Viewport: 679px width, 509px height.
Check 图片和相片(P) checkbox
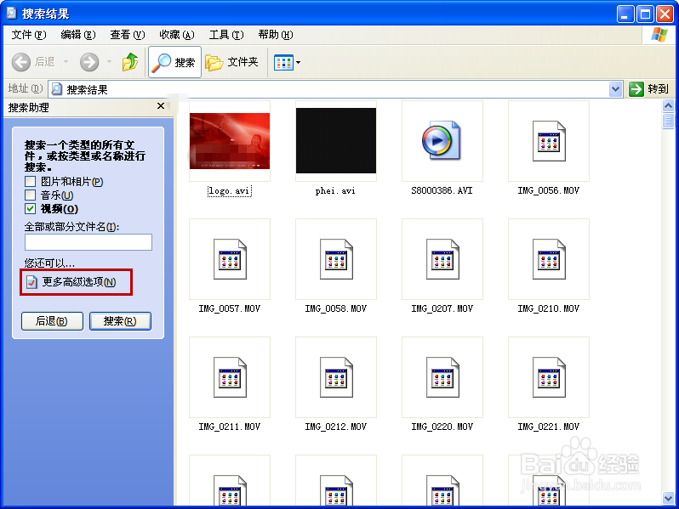click(x=30, y=181)
